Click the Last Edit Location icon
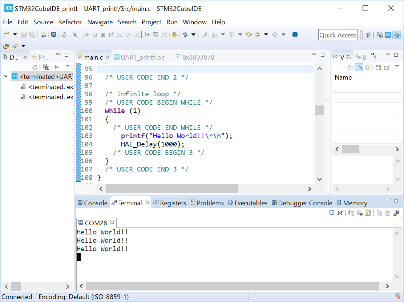The width and height of the screenshot is (404, 302). (x=249, y=35)
